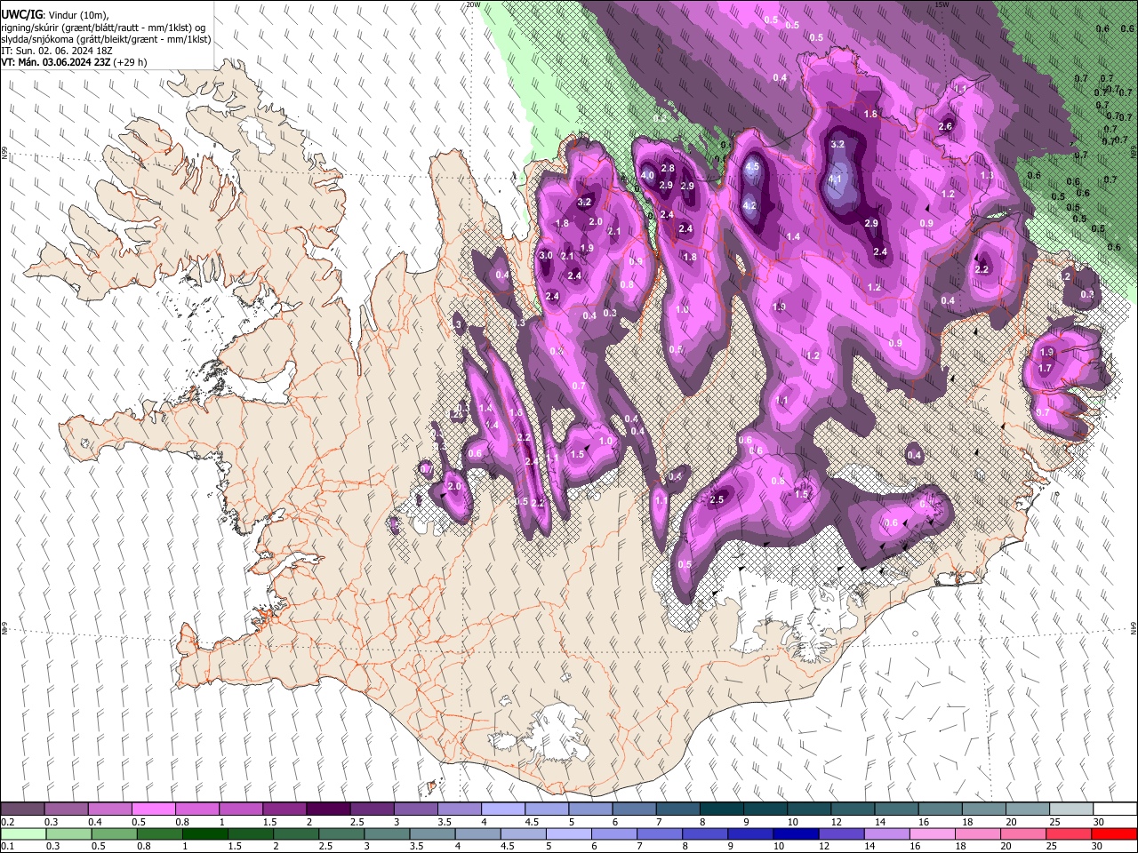1138x853 pixels.
Task: Click the '15W' longitude label
Action: 942,4
